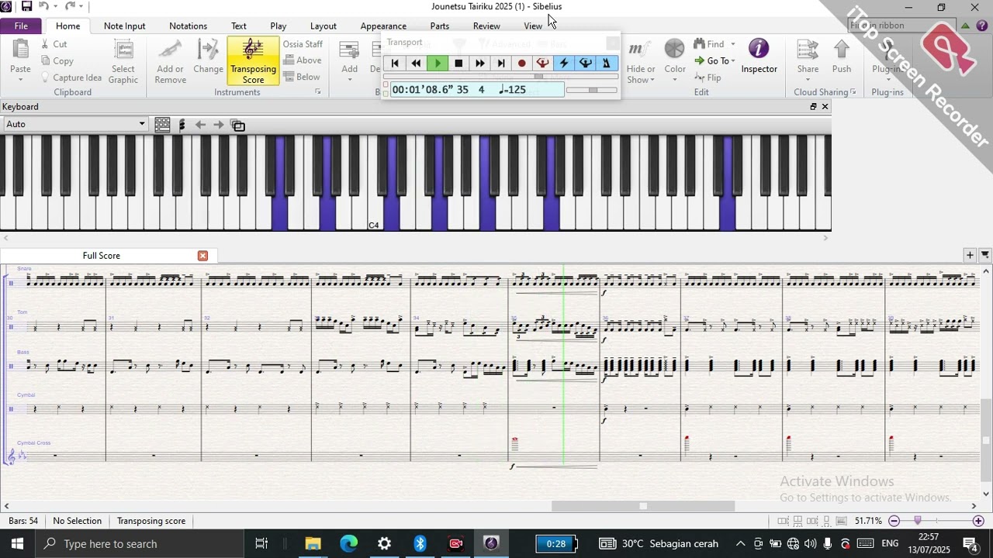Screen dimensions: 993x558
Task: Open the Share dropdown
Action: pos(808,60)
